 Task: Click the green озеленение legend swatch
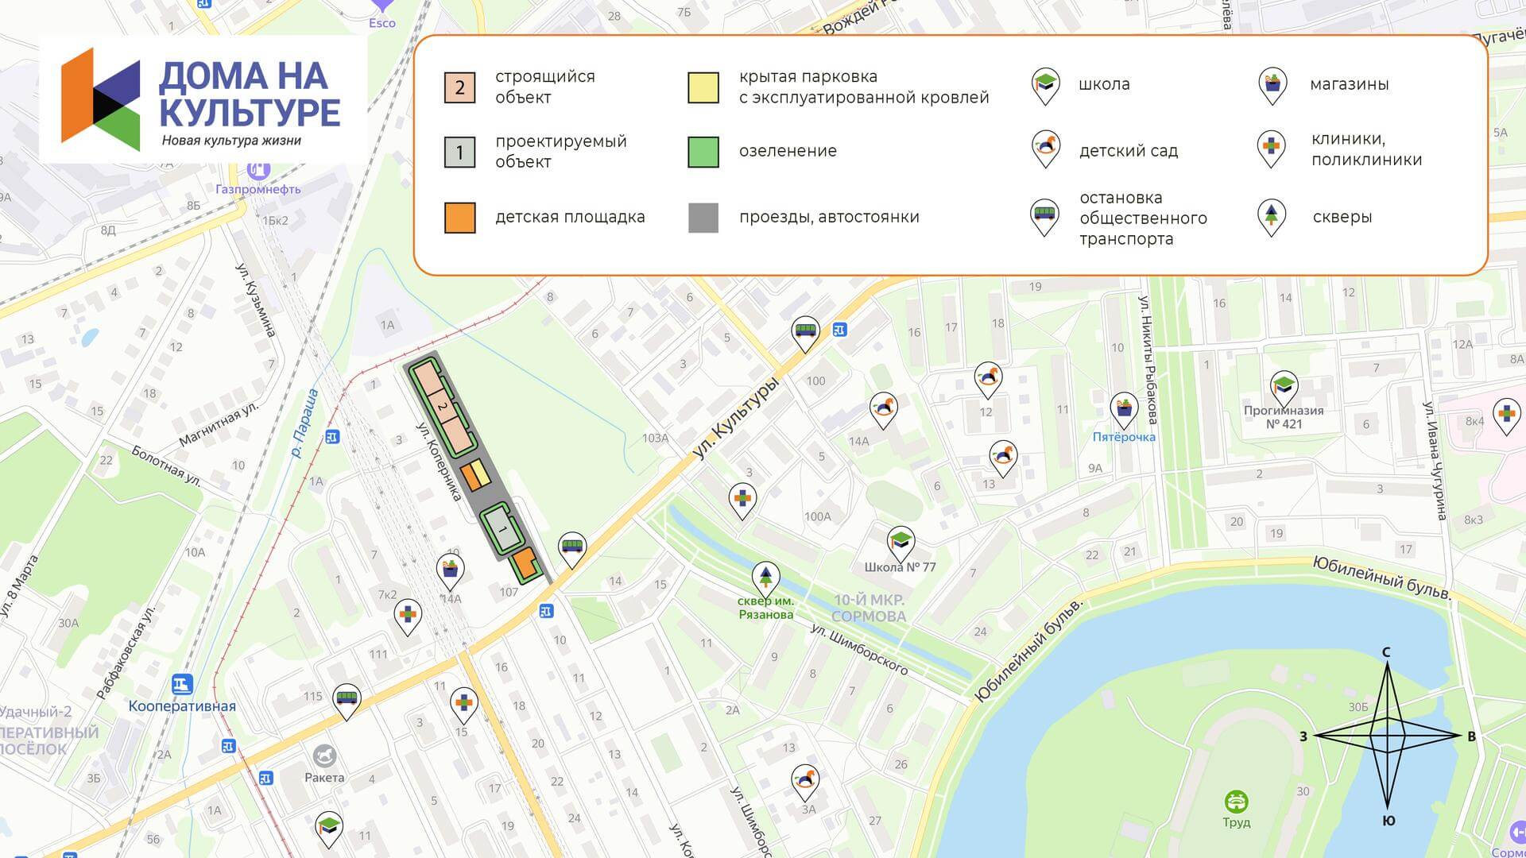coord(703,152)
